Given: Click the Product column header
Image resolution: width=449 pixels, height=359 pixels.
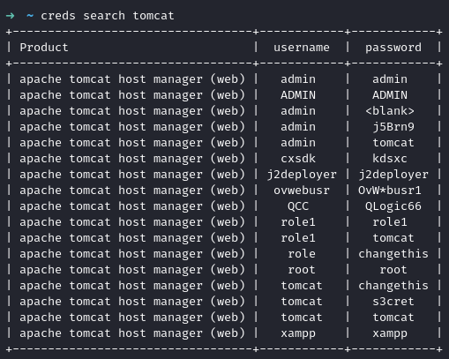Looking at the screenshot, I should [44, 48].
